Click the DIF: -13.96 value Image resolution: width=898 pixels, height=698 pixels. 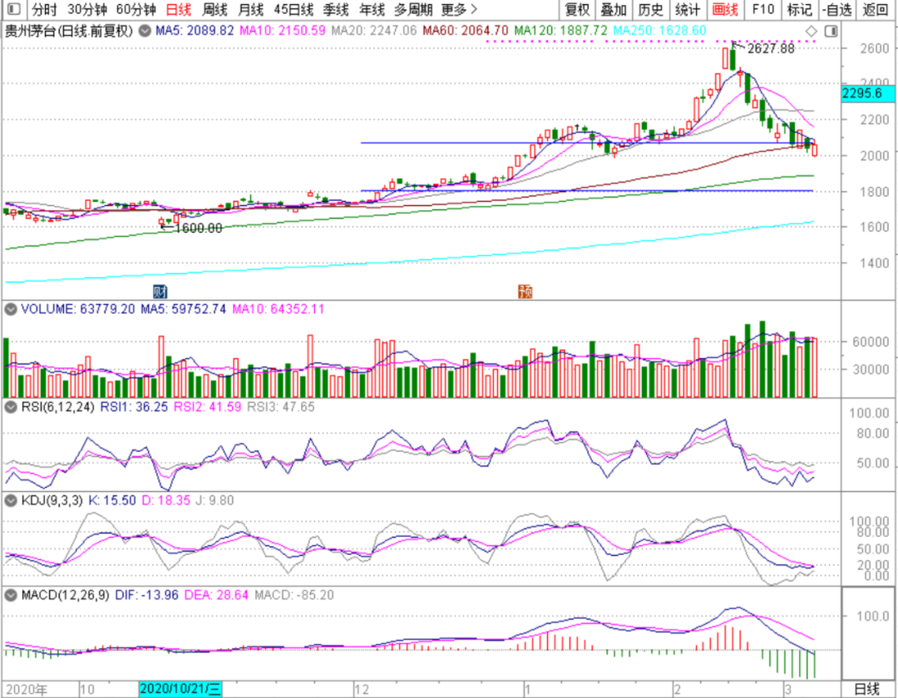pos(146,596)
